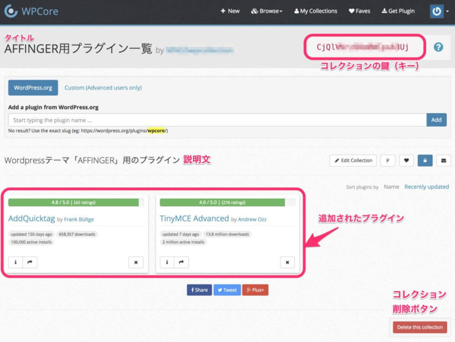Screen dimensions: 455x342
Task: Click the WPCore logo
Action: [31, 11]
